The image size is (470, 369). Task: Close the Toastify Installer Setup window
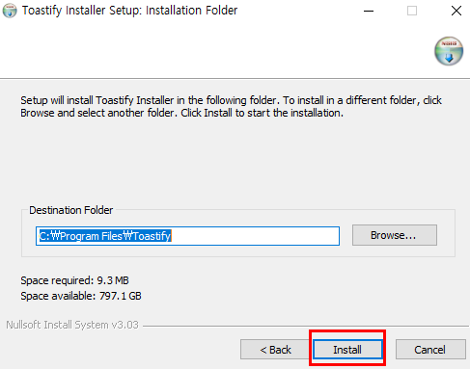(x=456, y=11)
